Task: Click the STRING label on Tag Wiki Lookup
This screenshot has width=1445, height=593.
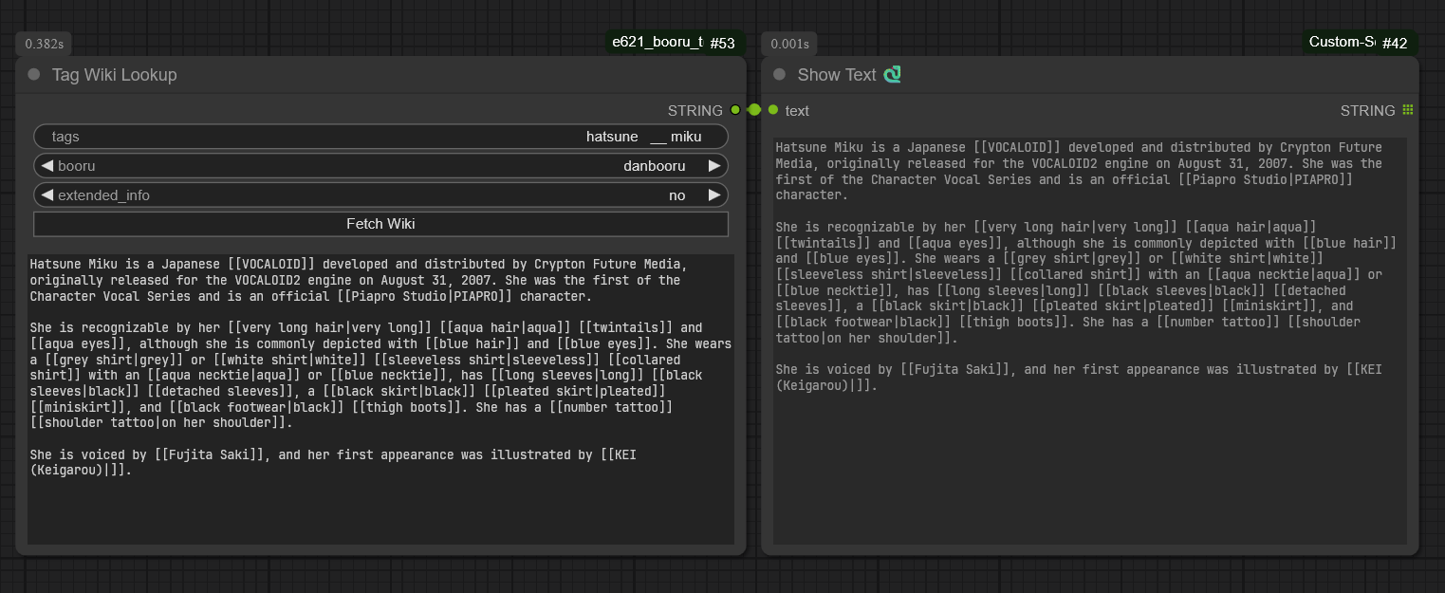Action: (695, 110)
